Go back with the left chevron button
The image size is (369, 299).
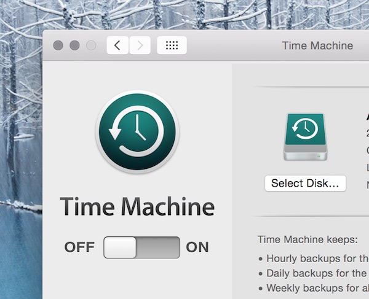click(x=117, y=45)
